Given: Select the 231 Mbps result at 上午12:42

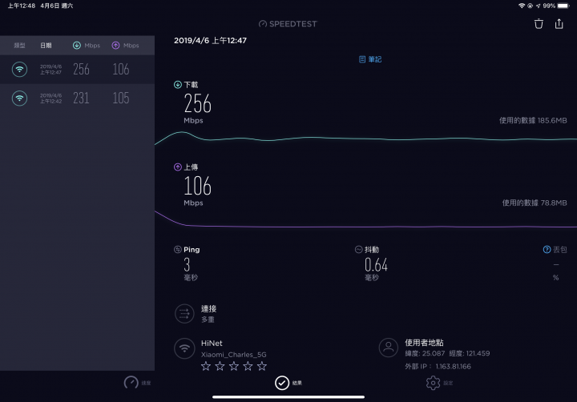Looking at the screenshot, I should point(77,98).
